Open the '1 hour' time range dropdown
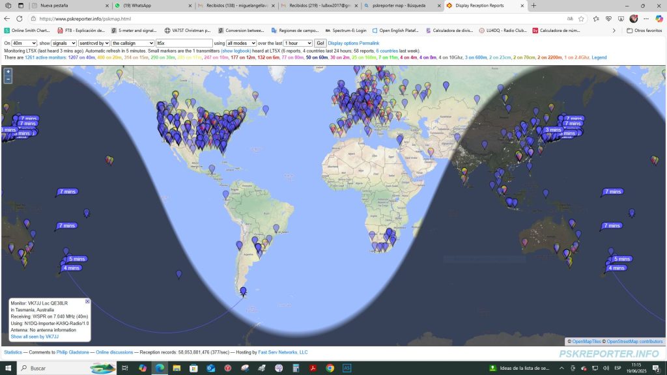Viewport: 667px width, 375px height. (x=298, y=43)
